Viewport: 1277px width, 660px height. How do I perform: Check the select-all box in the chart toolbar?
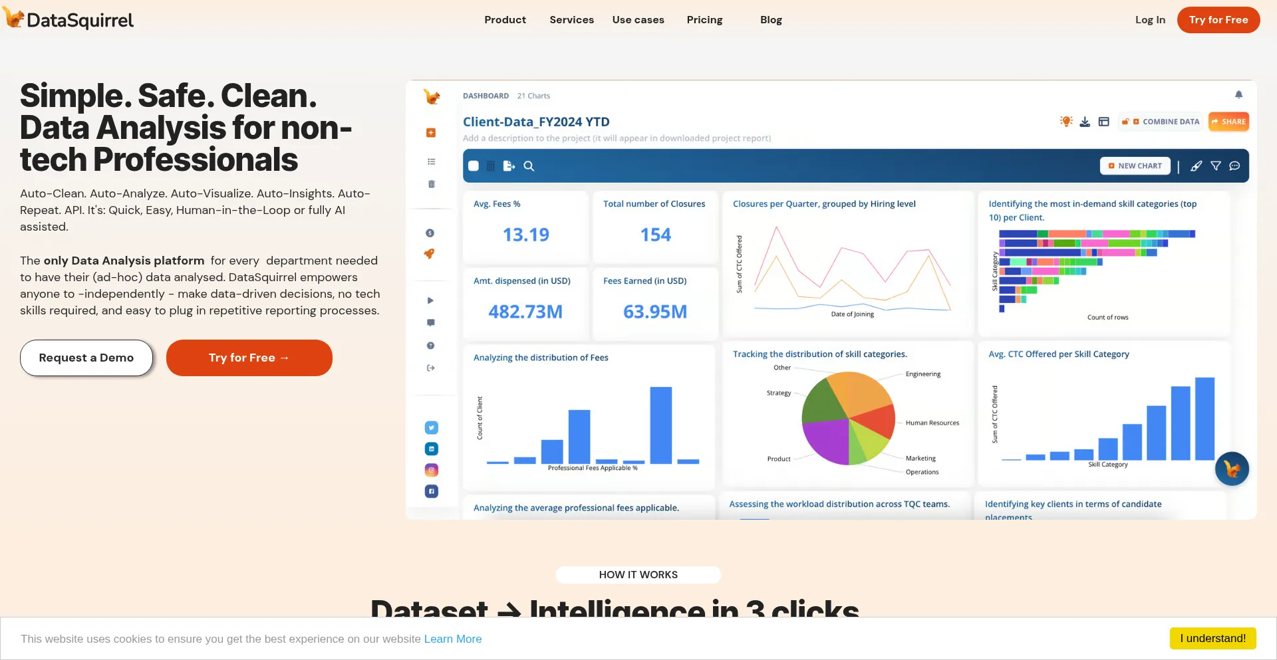tap(474, 165)
